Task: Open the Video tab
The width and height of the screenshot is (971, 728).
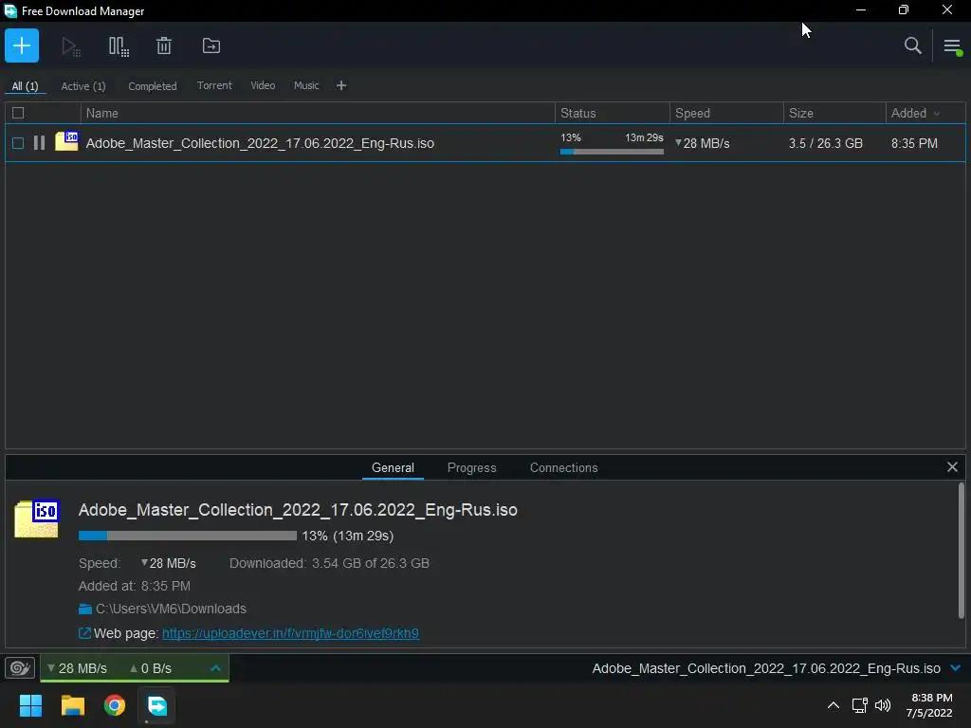Action: click(x=263, y=85)
